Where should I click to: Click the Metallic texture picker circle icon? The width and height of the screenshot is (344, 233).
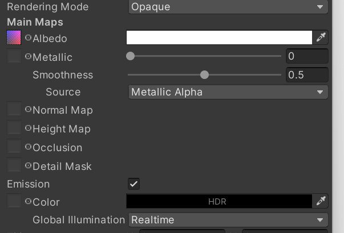click(29, 56)
